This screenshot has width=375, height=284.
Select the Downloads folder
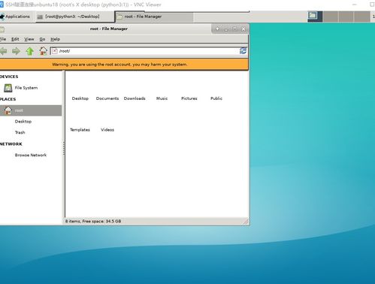tap(135, 98)
